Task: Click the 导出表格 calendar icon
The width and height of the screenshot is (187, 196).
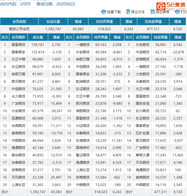Action: click(152, 12)
